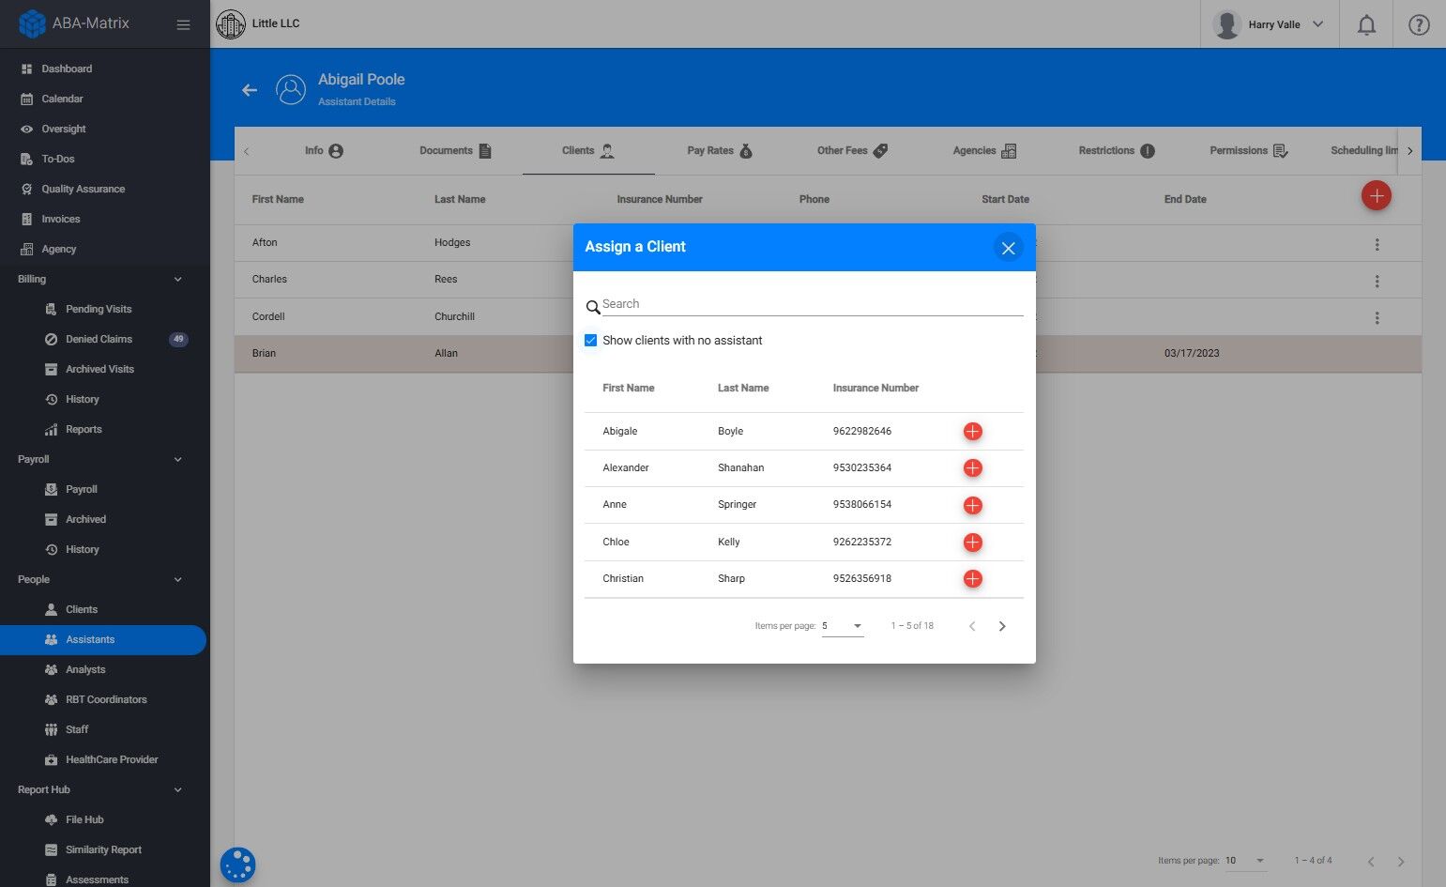The width and height of the screenshot is (1446, 887).
Task: Assign Chloe Kelly using red plus icon
Action: (x=972, y=542)
